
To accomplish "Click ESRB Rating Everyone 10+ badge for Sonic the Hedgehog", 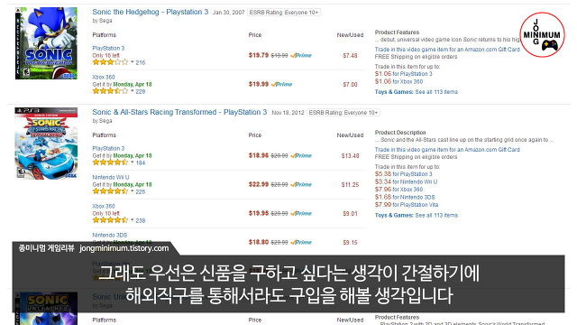I will tap(284, 12).
